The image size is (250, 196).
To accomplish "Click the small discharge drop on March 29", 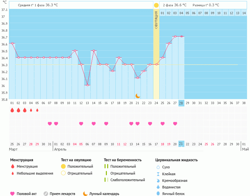I will pos(37,110).
